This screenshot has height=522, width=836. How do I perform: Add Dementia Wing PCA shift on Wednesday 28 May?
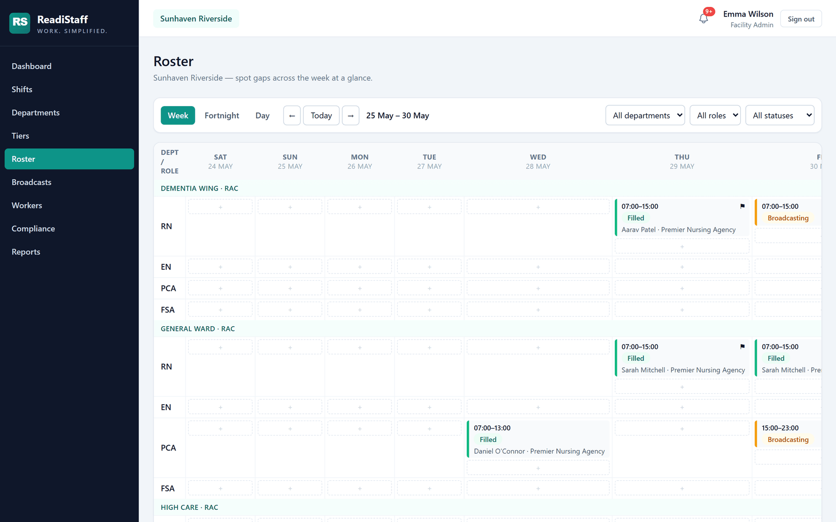click(x=538, y=288)
